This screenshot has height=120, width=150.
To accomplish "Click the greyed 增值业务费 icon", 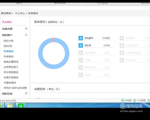I will 81,67.
